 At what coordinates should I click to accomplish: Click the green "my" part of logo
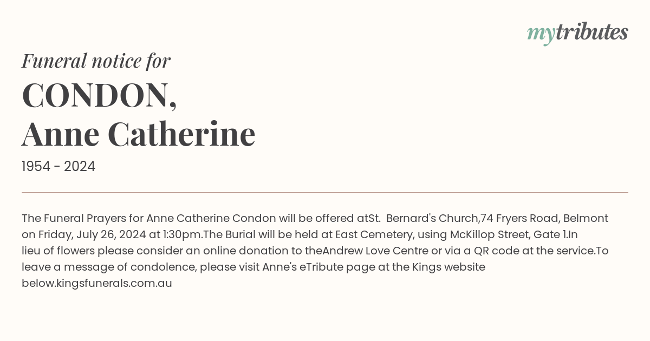coord(541,35)
